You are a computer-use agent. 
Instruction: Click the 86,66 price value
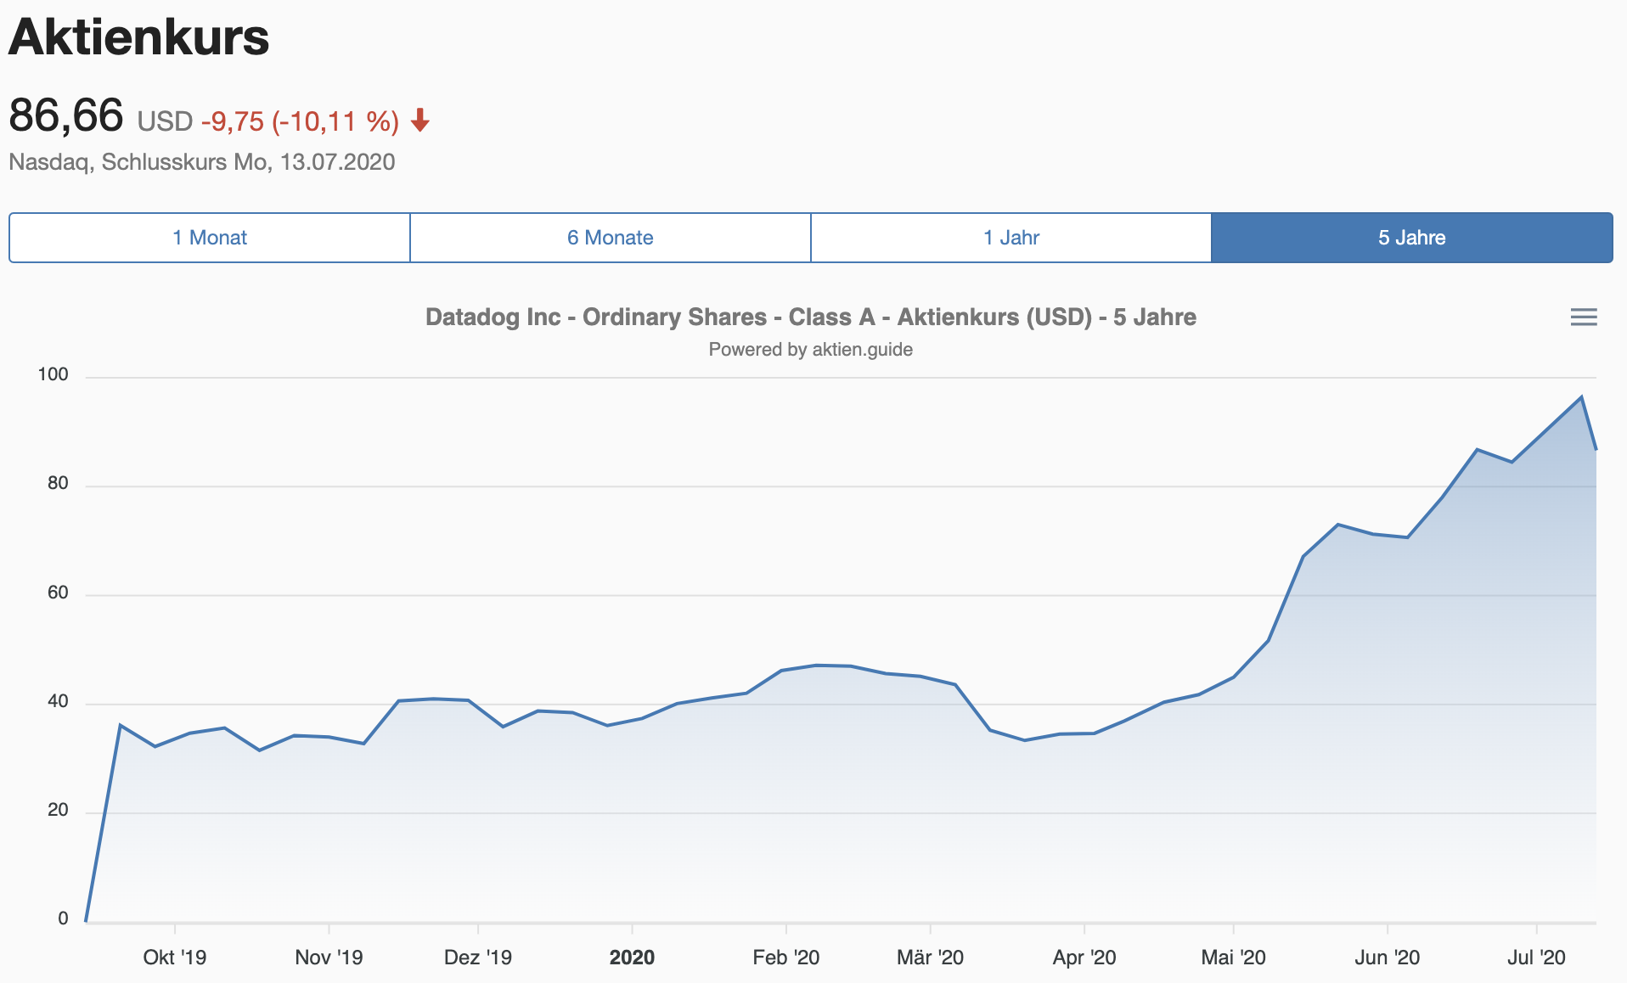pyautogui.click(x=66, y=116)
